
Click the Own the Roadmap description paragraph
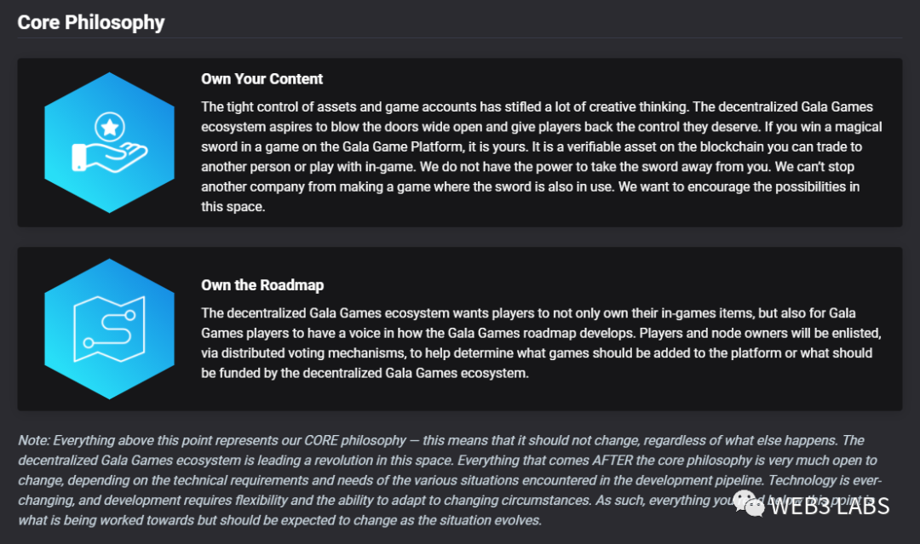click(x=541, y=343)
